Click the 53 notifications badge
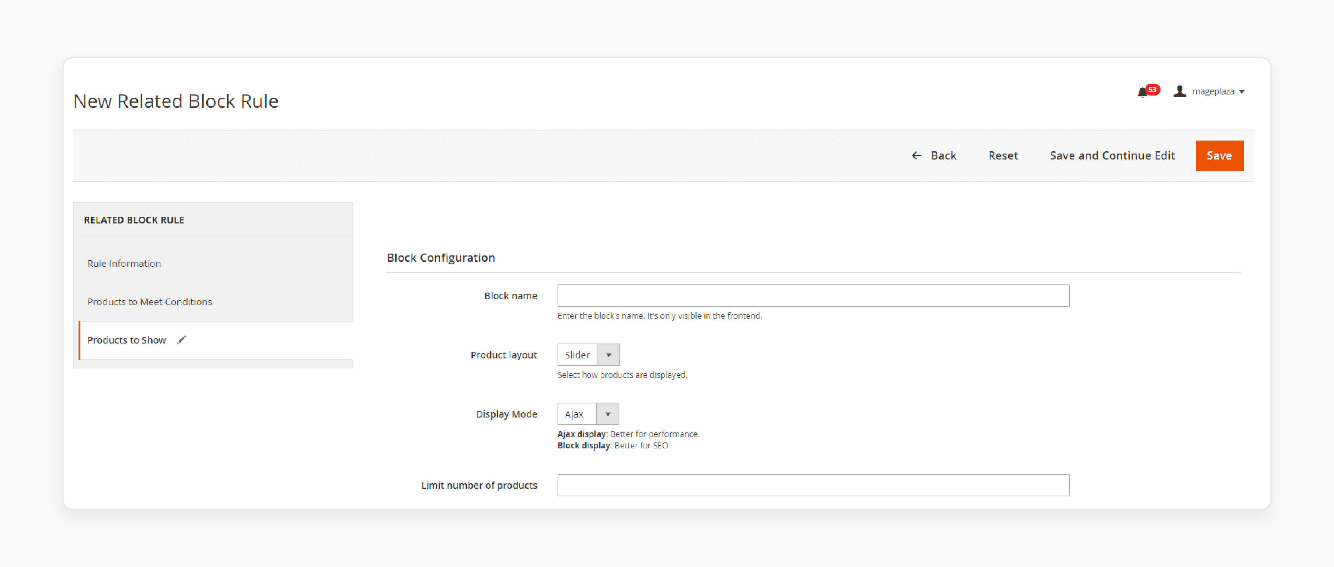This screenshot has height=567, width=1334. click(x=1152, y=90)
